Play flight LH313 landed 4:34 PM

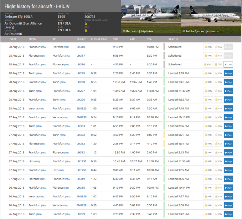[228, 144]
